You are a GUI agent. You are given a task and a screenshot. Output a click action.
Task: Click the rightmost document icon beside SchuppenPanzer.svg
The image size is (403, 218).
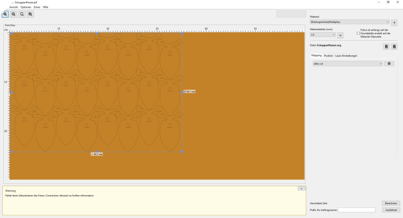click(x=394, y=46)
